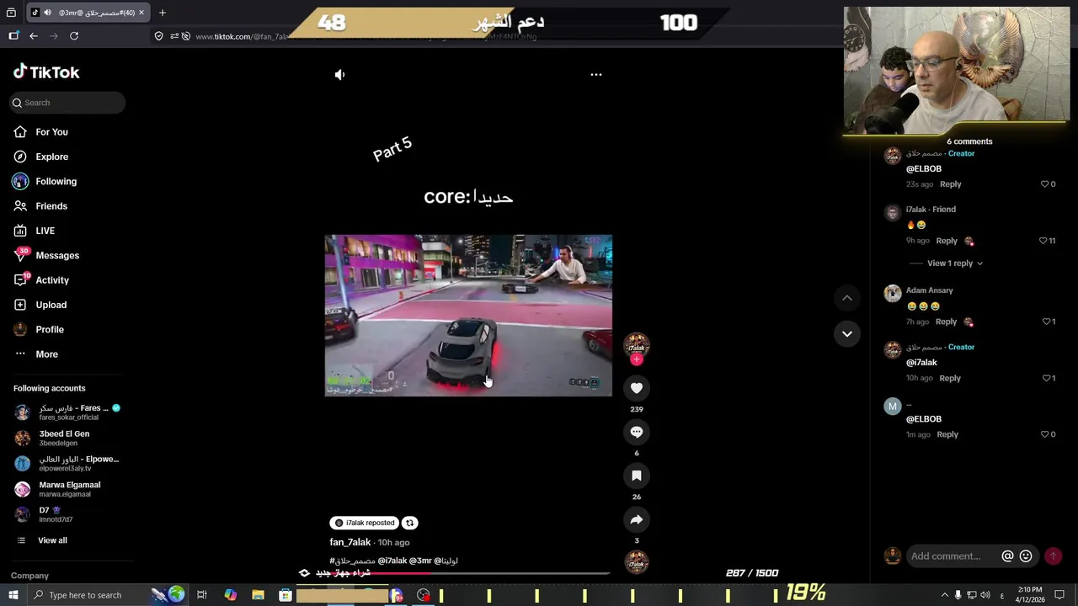Like the creator's @ELBOB comment from 23s ago
Viewport: 1078px width, 606px height.
click(1044, 184)
